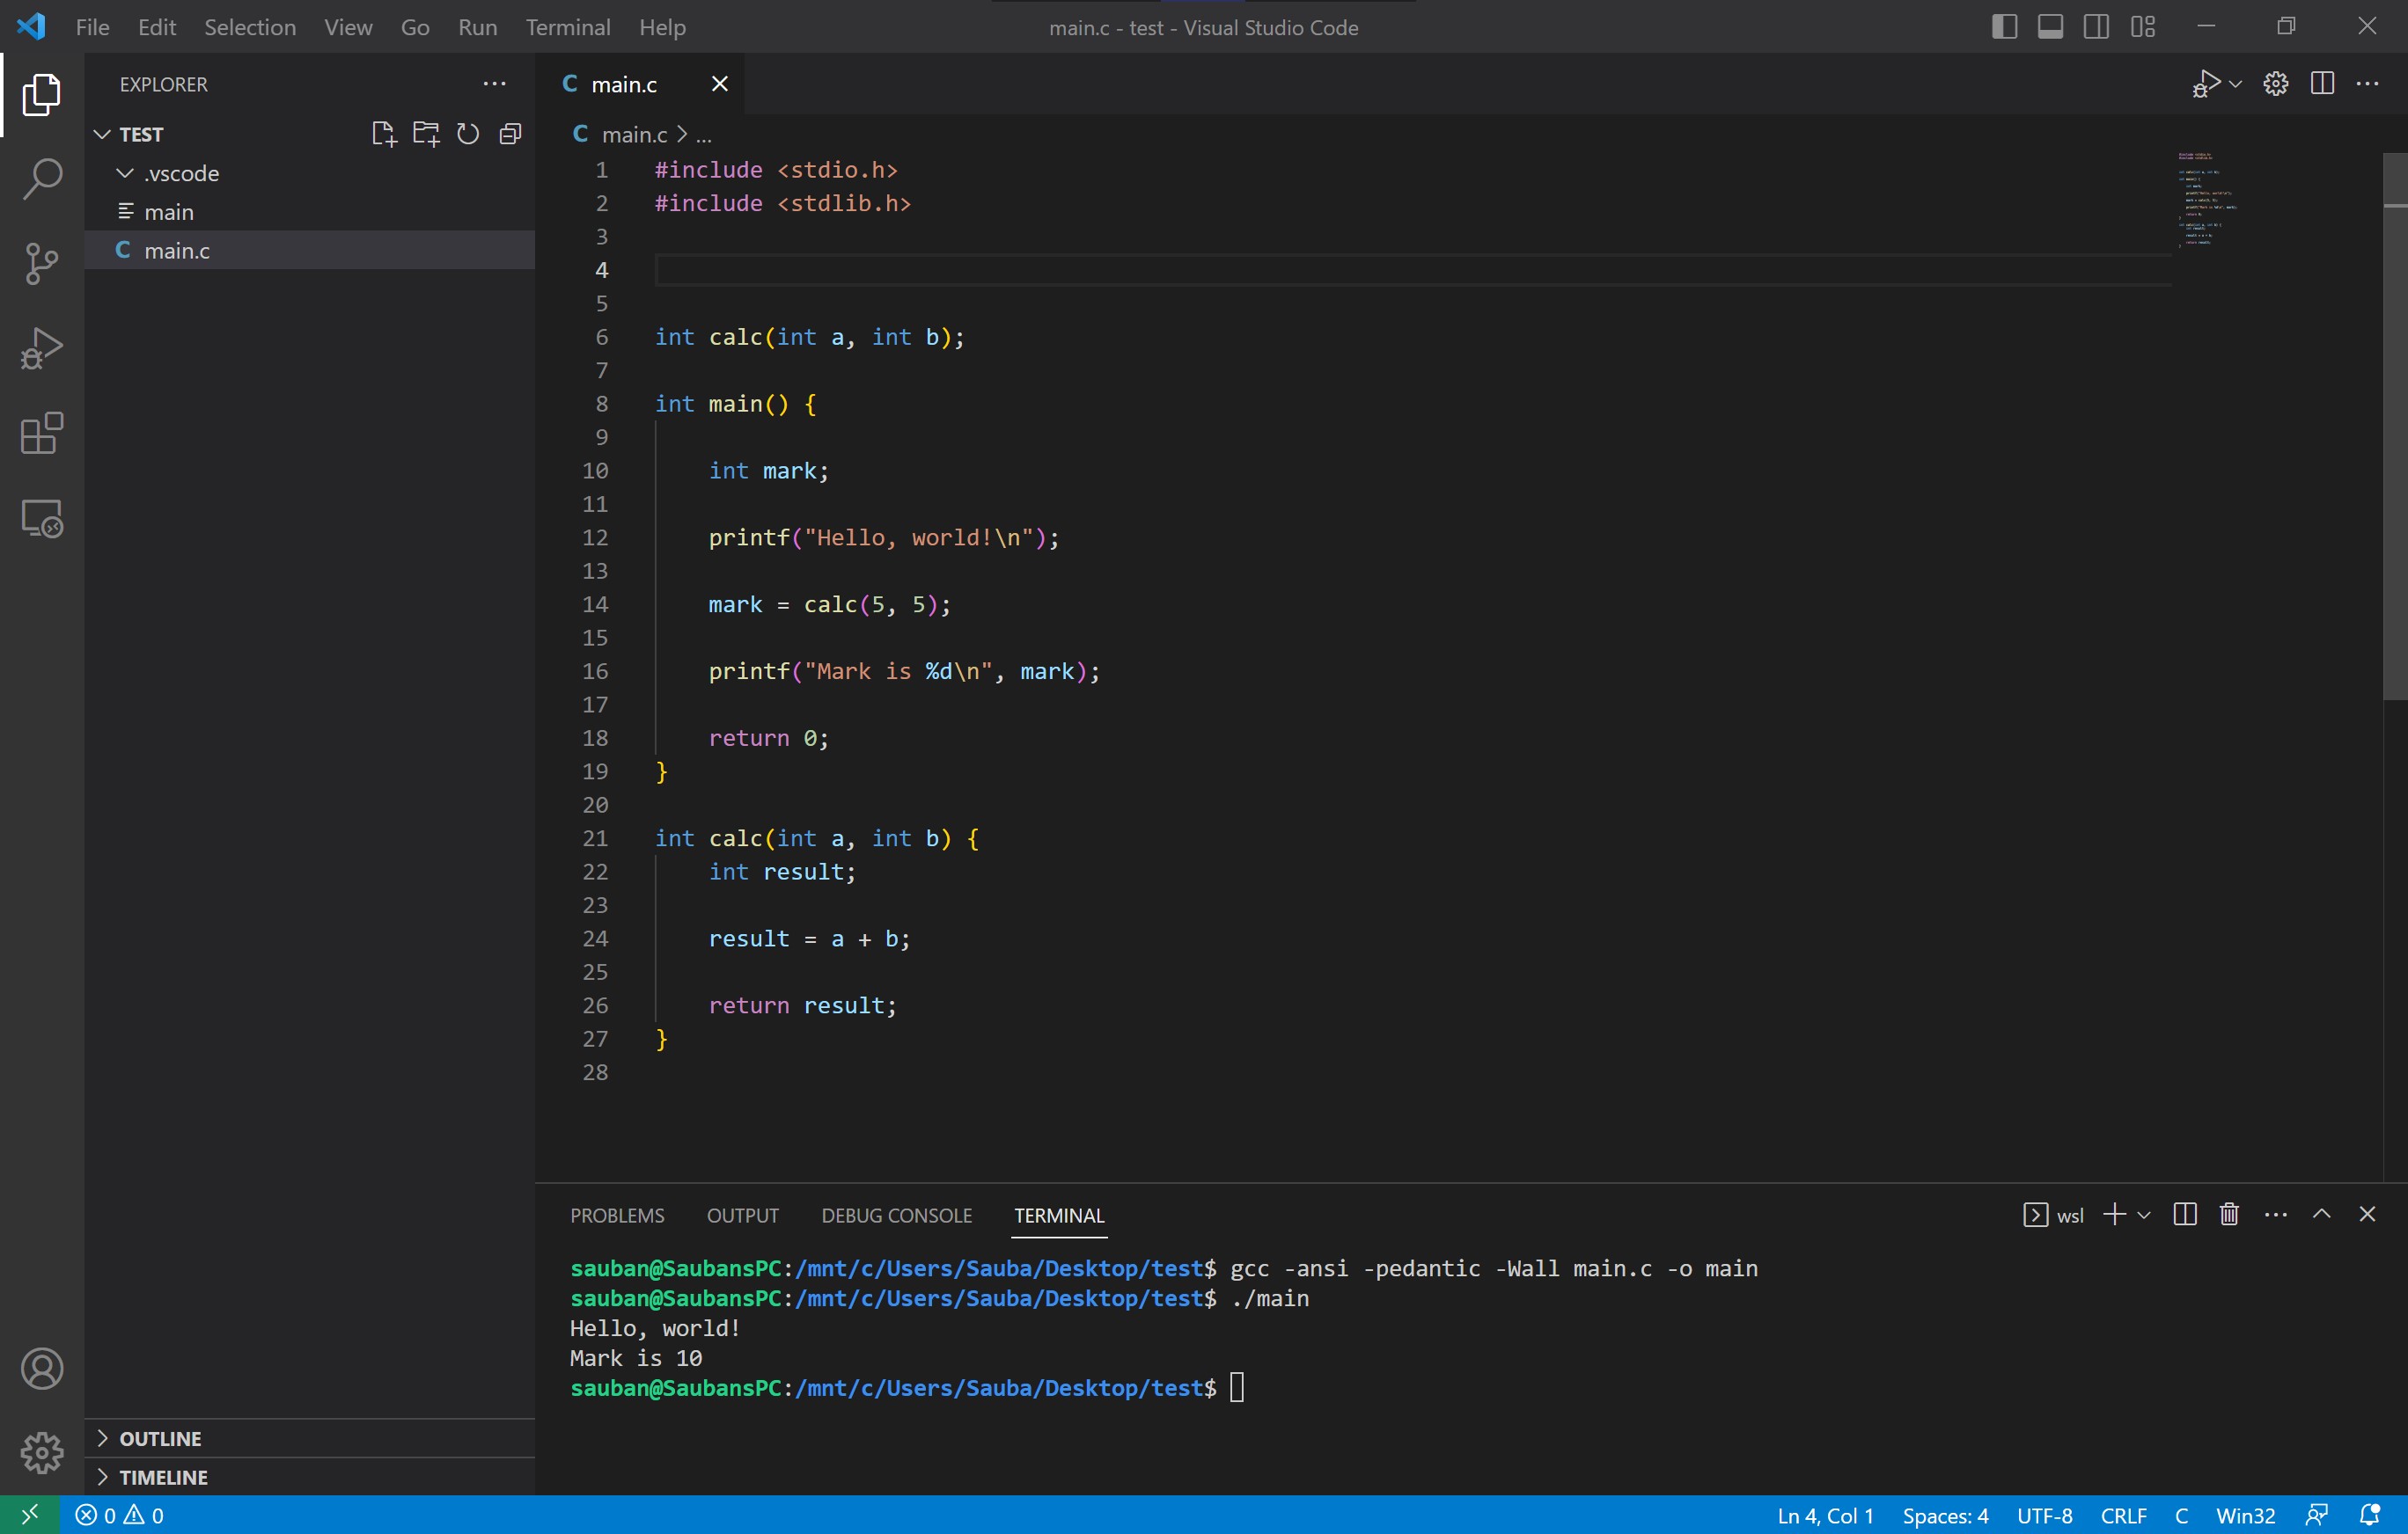Change line endings via CRLF
Screen dimensions: 2408x1534
pos(2123,1515)
